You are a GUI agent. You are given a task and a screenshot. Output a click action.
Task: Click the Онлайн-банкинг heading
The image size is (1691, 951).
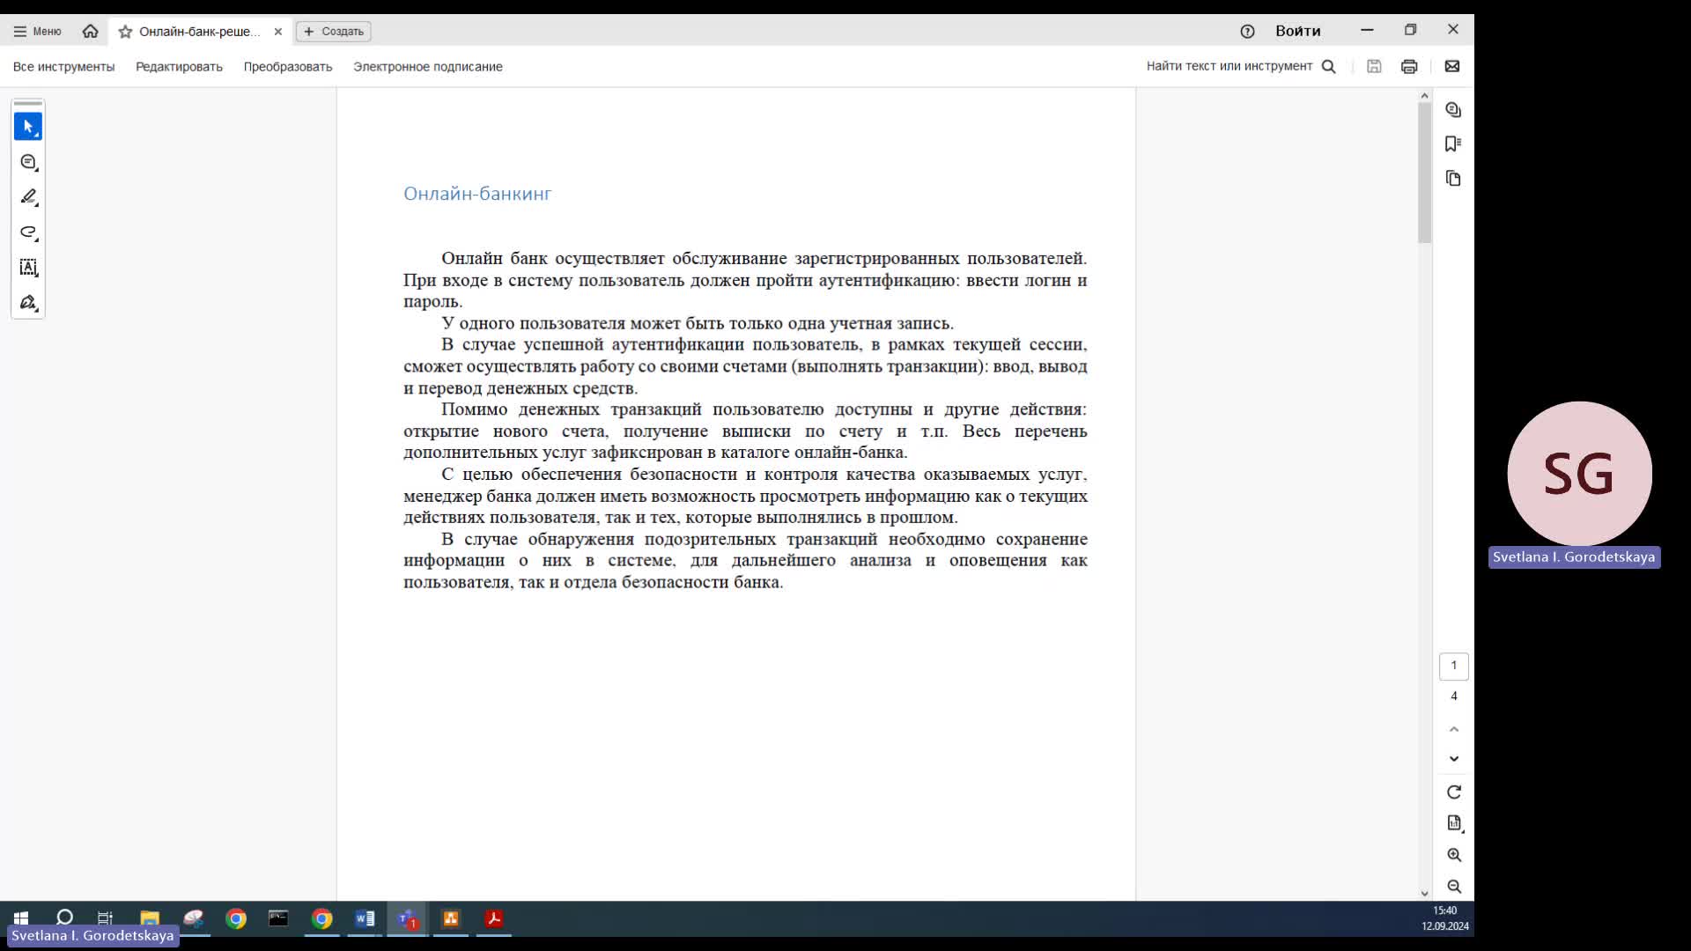477,194
